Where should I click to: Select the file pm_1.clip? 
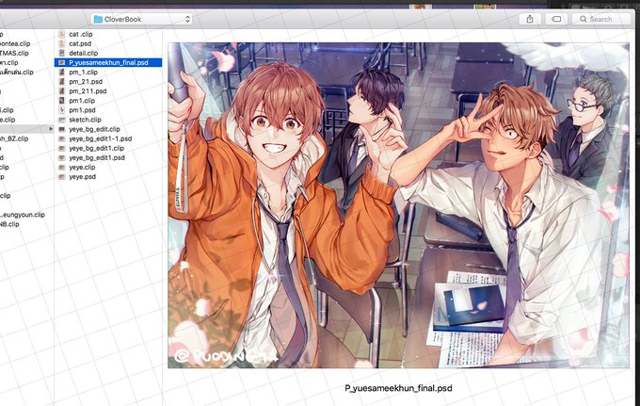tap(83, 73)
